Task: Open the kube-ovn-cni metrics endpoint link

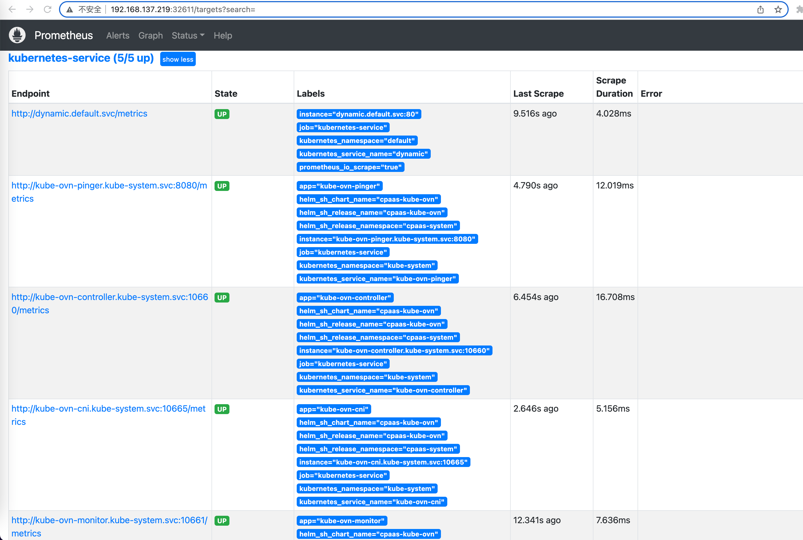Action: [108, 408]
